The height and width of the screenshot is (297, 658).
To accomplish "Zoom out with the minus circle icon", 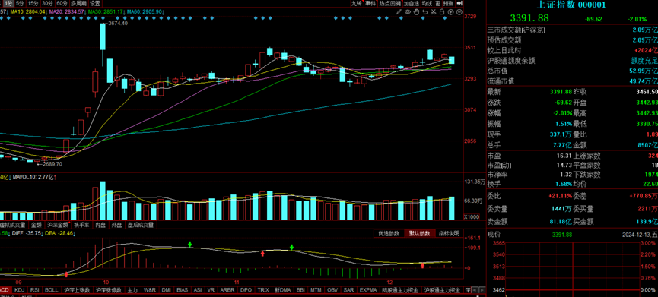I will pyautogui.click(x=459, y=11).
